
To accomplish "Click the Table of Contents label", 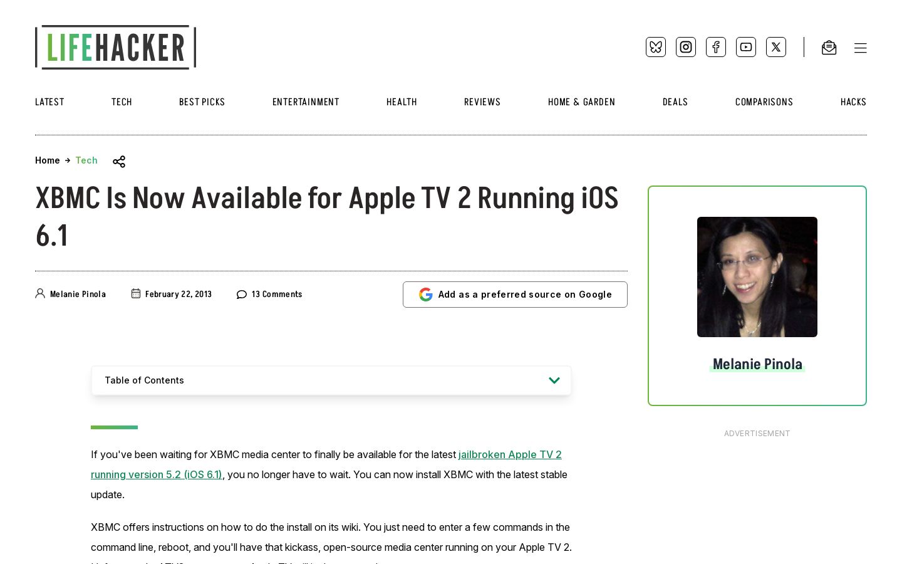I will tap(144, 380).
